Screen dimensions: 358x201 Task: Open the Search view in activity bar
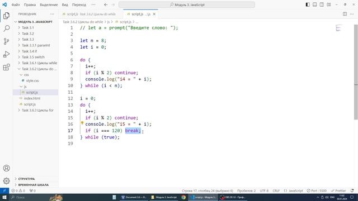(6, 28)
